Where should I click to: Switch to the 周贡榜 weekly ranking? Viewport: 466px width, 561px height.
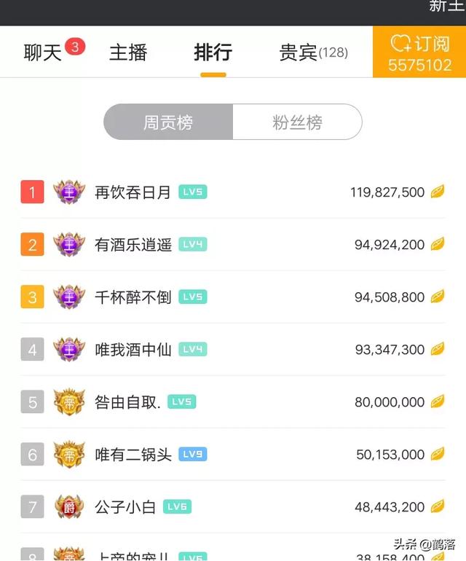pos(168,122)
